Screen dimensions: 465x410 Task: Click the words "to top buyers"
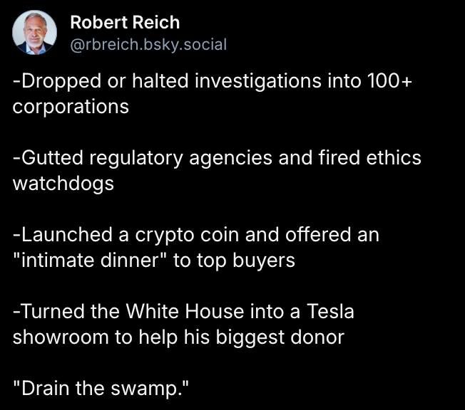coord(234,261)
